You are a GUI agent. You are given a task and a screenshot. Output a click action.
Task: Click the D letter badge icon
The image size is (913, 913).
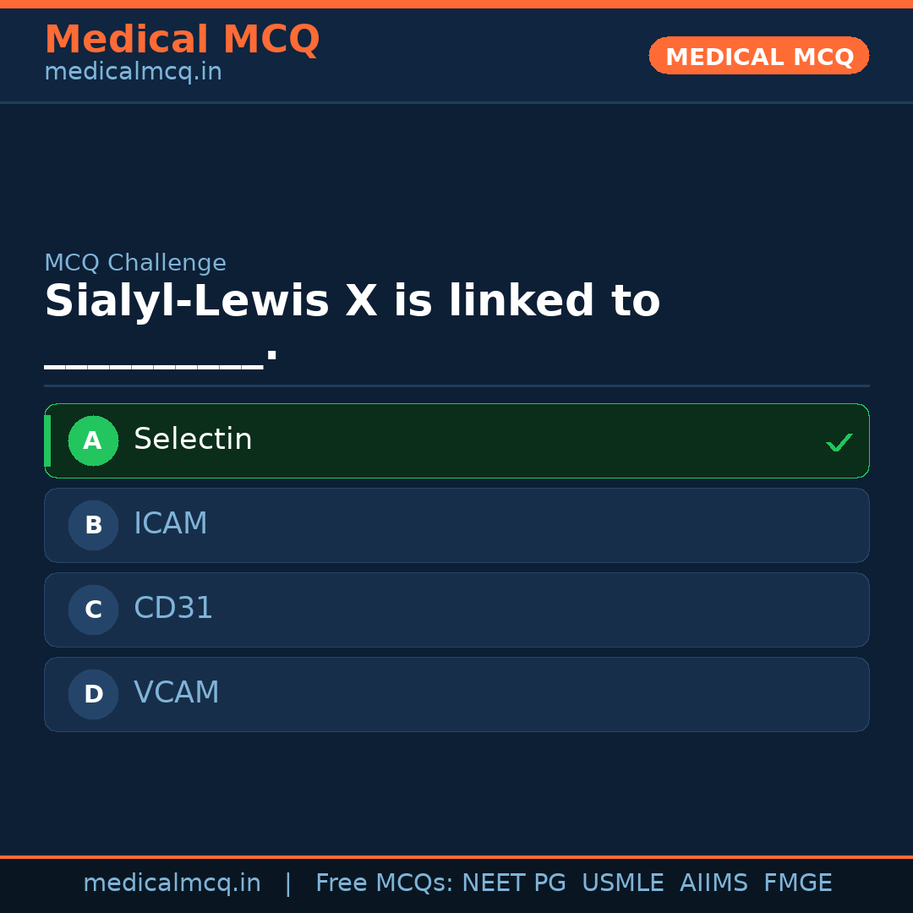pos(93,694)
